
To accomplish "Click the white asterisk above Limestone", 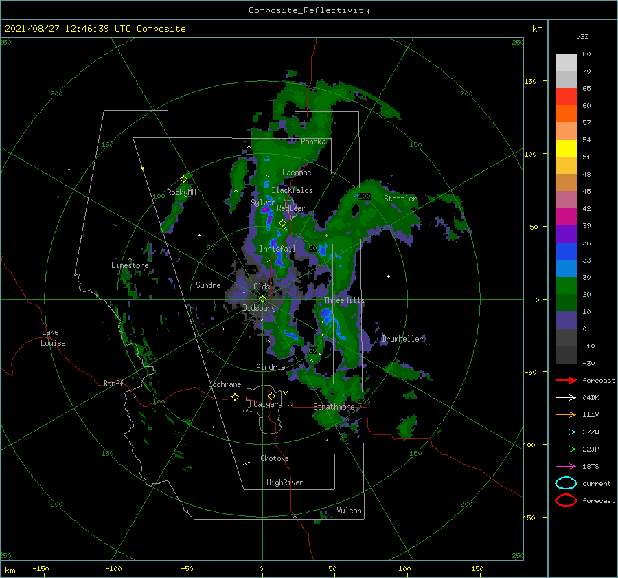I will [x=130, y=259].
